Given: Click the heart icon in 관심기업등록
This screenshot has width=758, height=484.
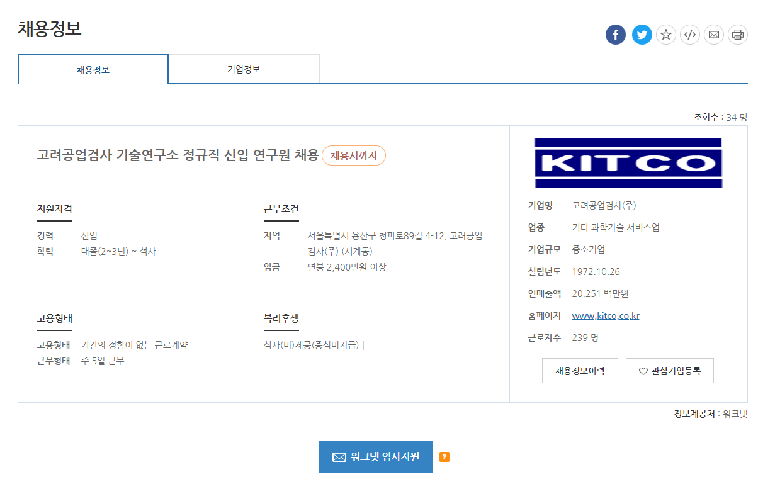Looking at the screenshot, I should coord(643,371).
